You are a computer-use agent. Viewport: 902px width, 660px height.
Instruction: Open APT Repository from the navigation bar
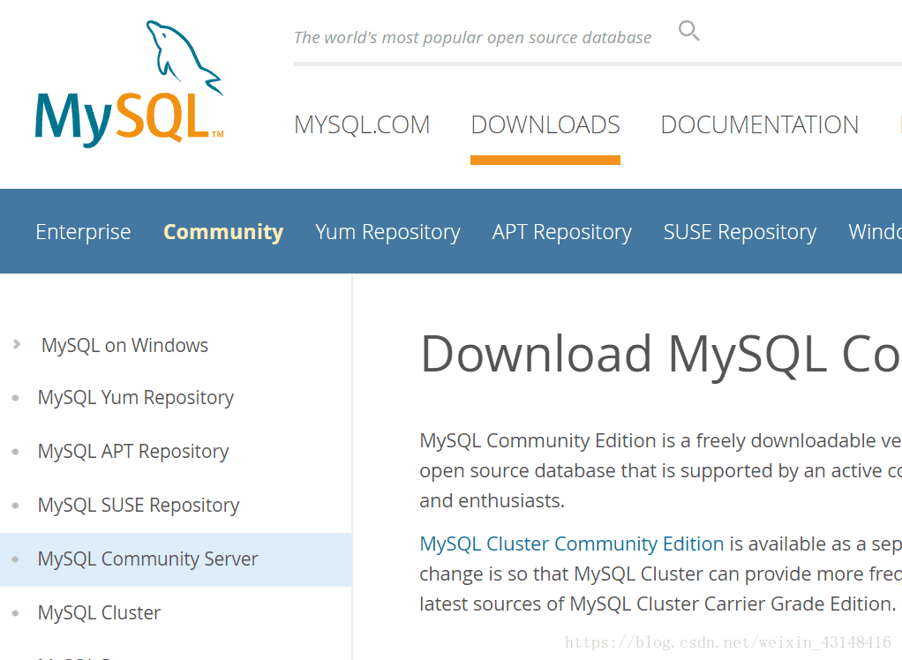(x=561, y=231)
